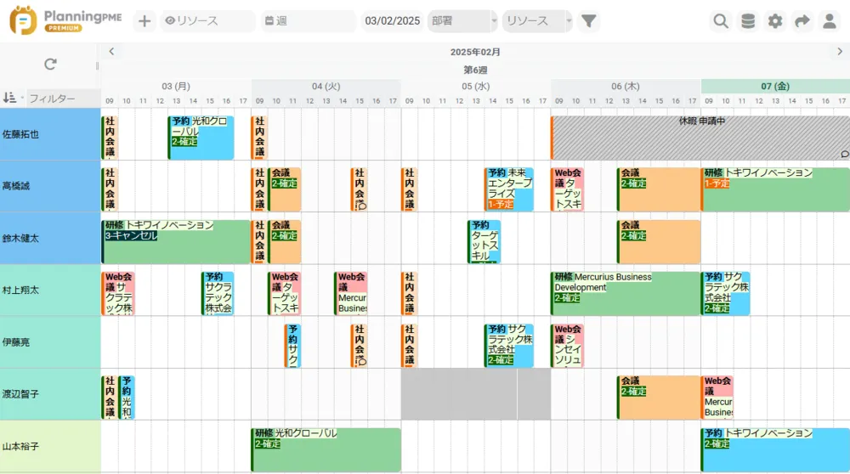Viewport: 850px width, 474px height.
Task: Click the date field 03/02/2025
Action: [393, 21]
